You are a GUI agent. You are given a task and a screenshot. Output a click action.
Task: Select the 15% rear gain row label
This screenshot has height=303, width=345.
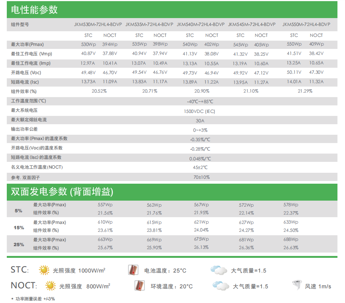coord(19,228)
